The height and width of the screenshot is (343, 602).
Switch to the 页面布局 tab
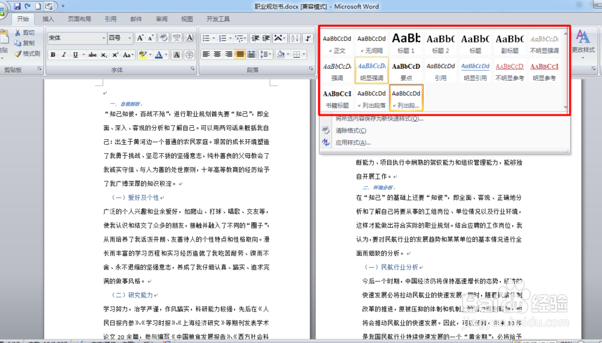coord(79,19)
